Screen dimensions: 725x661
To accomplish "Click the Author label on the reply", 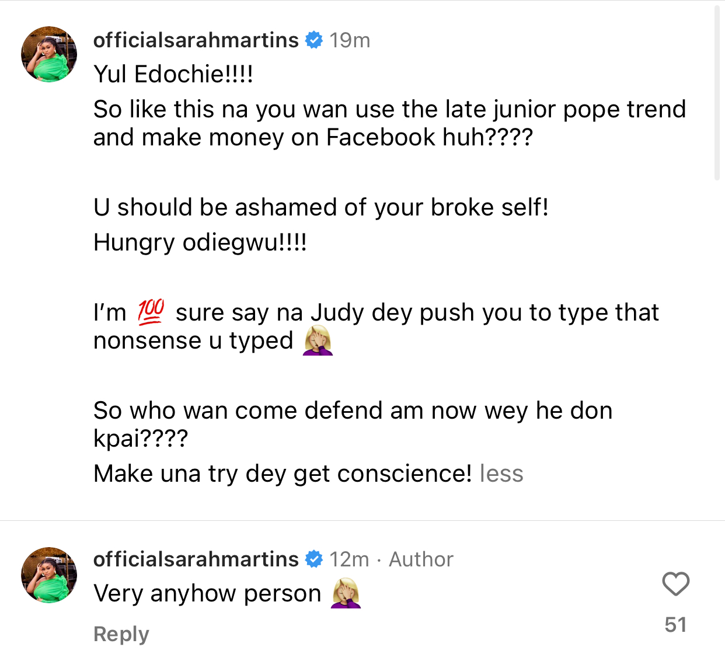I will point(420,559).
